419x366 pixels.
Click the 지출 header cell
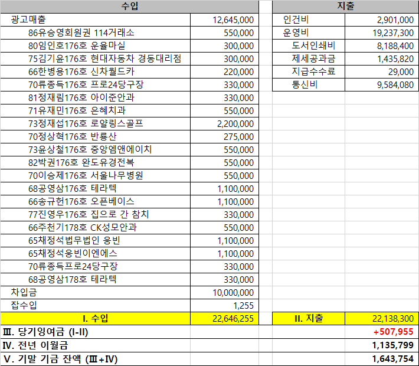[346, 6]
